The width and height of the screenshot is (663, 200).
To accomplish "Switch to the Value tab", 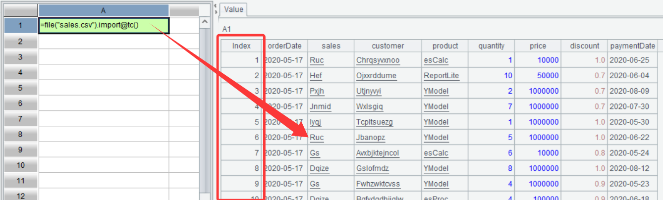I will click(x=234, y=9).
